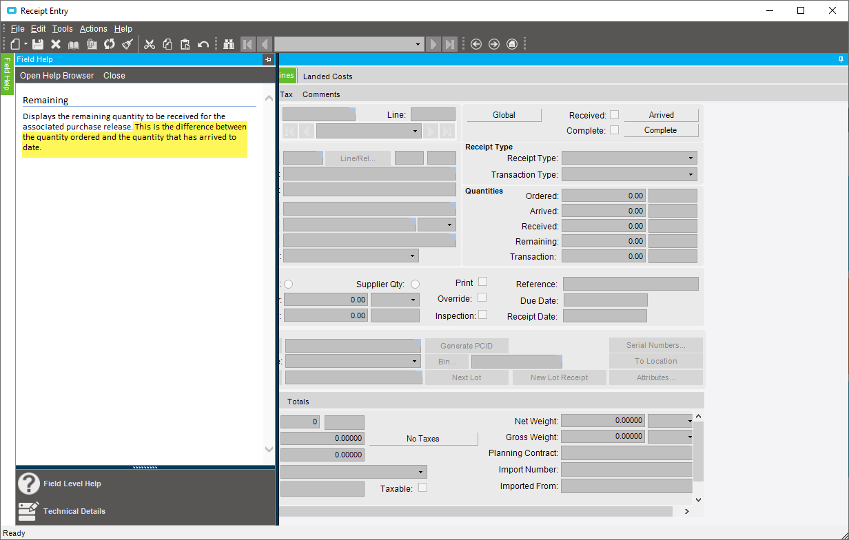Navigate forward with the circled right arrow
This screenshot has height=540, width=849.
[494, 44]
